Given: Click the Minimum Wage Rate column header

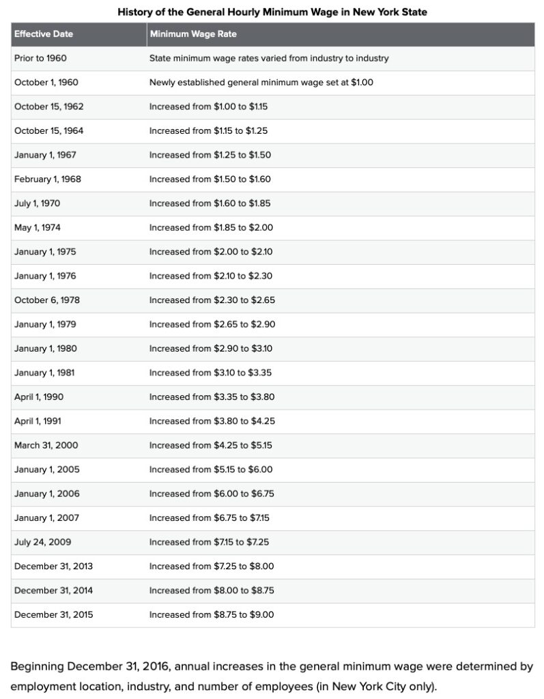Looking at the screenshot, I should click(x=193, y=34).
